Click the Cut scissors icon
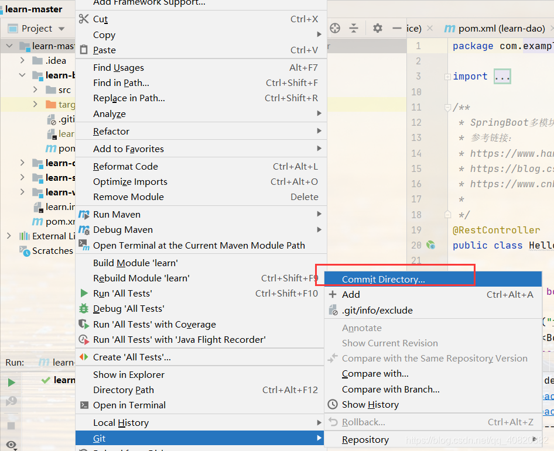 click(84, 19)
